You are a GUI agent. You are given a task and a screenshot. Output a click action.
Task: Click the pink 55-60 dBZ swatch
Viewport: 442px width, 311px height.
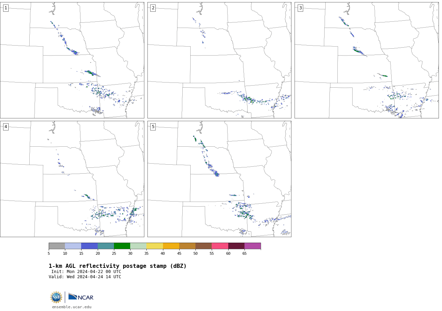pos(220,246)
